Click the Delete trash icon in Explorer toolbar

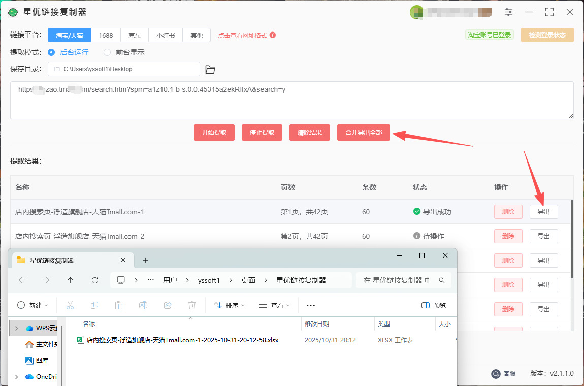coord(192,306)
